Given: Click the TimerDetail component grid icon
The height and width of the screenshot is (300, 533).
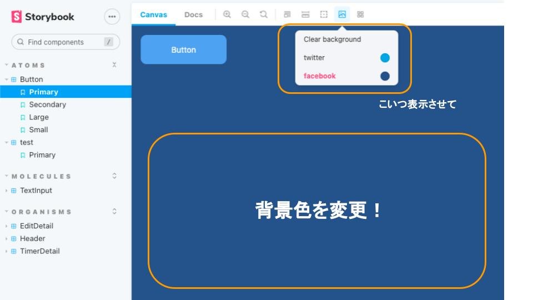Looking at the screenshot, I should (x=13, y=251).
